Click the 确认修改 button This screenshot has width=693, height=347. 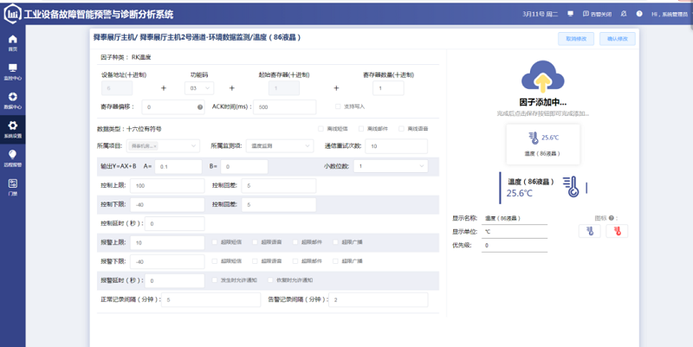click(x=617, y=39)
